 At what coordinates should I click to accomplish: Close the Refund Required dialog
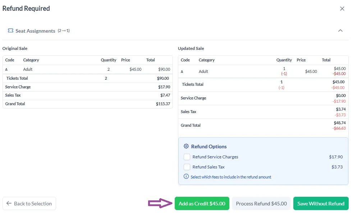pos(342,9)
